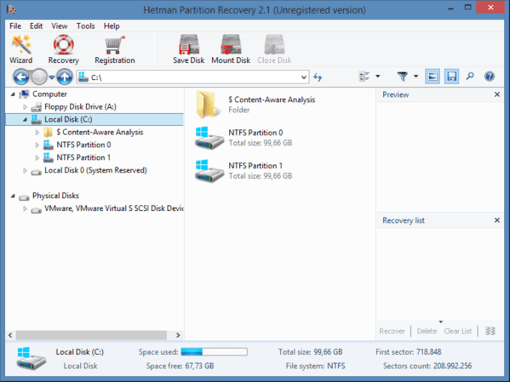Collapse Local Disk (C:) node
The image size is (510, 382).
25,119
